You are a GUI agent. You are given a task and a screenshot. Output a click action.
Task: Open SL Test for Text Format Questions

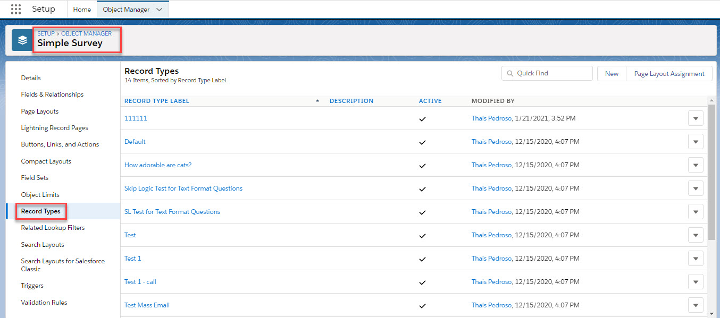pyautogui.click(x=172, y=212)
